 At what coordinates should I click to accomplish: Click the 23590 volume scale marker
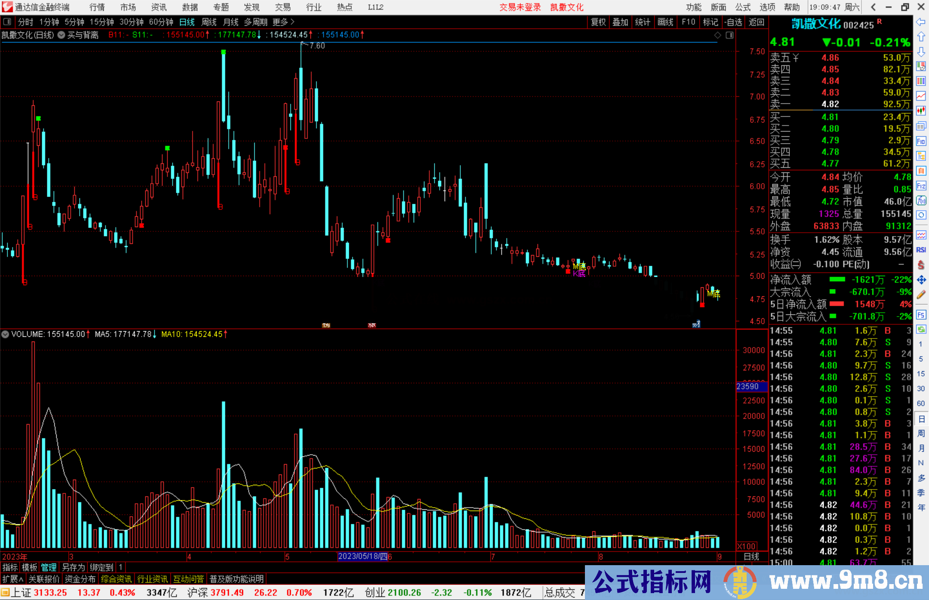[751, 386]
